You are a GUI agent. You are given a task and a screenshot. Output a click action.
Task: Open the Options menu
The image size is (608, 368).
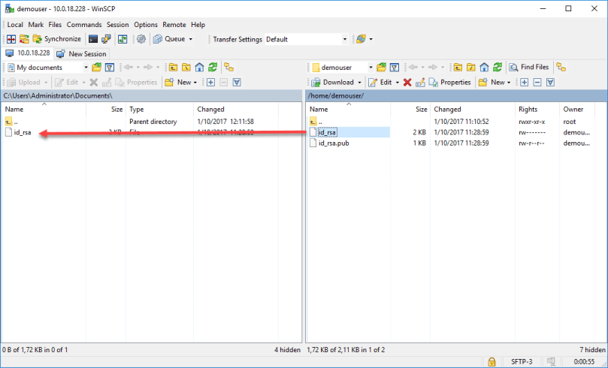145,25
